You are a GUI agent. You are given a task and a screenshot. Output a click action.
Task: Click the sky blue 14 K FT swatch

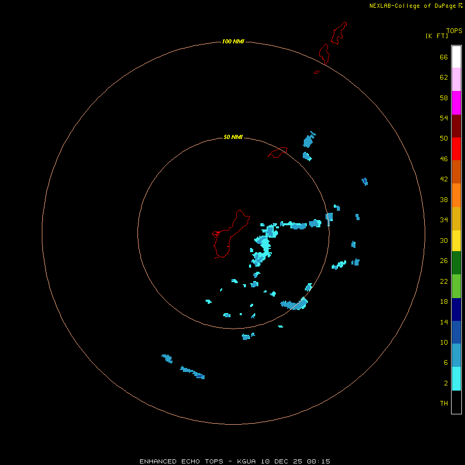456,355
